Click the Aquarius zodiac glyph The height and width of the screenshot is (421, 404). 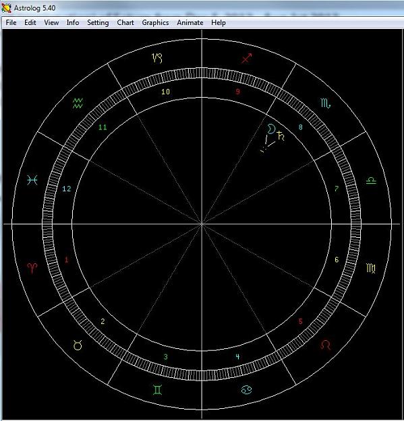(x=78, y=103)
